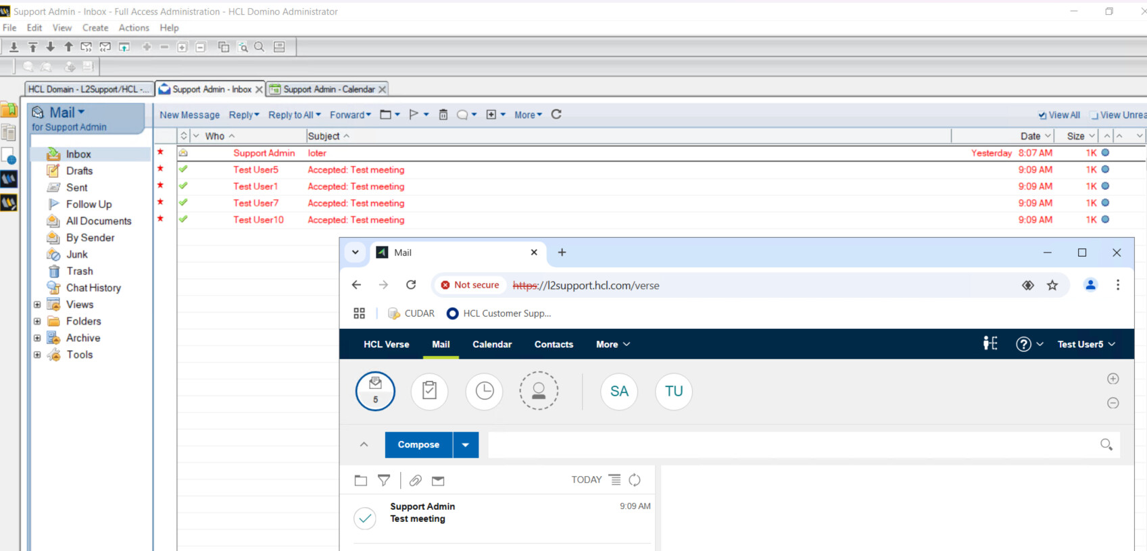This screenshot has height=551, width=1147.
Task: Bookmark page with star icon
Action: (1052, 285)
